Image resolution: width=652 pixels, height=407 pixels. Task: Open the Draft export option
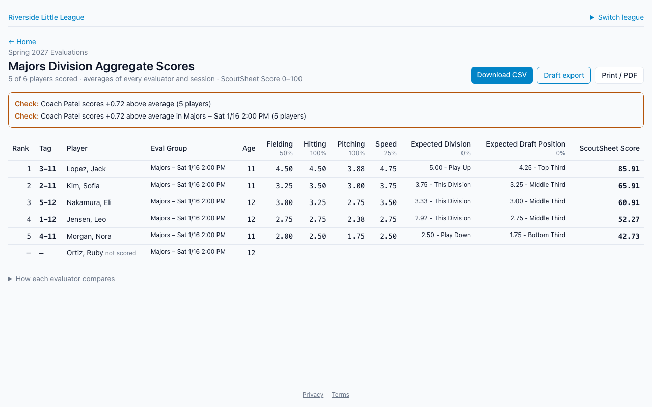pos(564,75)
